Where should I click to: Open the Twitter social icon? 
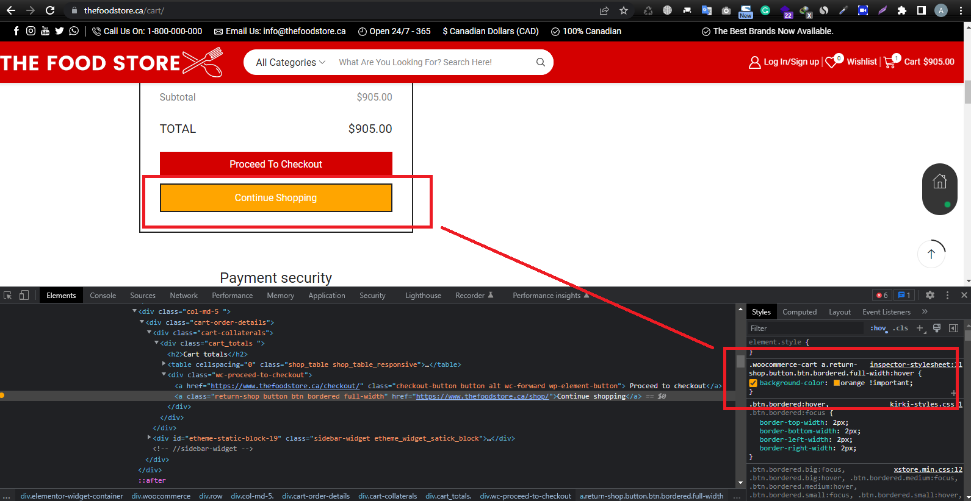59,31
